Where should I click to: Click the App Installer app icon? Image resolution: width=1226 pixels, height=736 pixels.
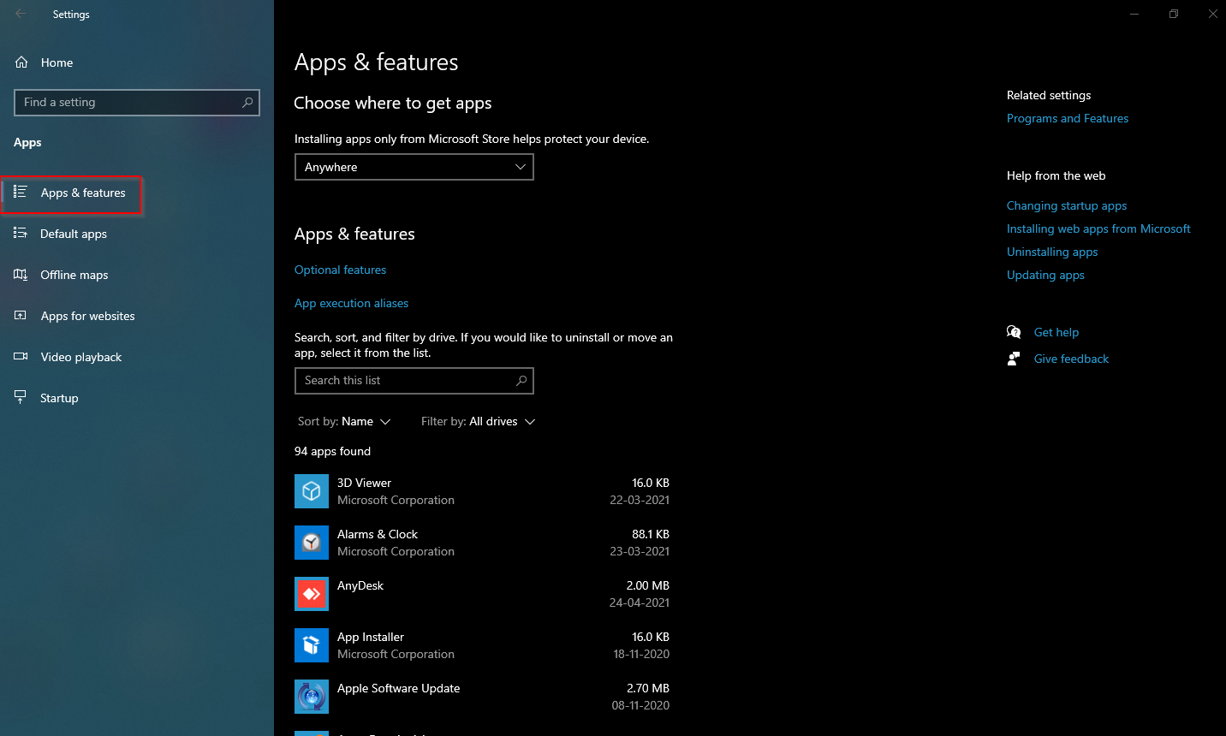[312, 645]
